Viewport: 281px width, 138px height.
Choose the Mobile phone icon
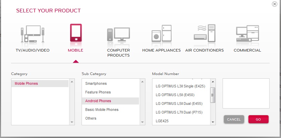76,33
